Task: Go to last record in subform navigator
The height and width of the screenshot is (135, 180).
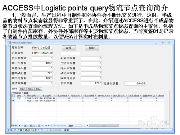Action: coord(46,126)
